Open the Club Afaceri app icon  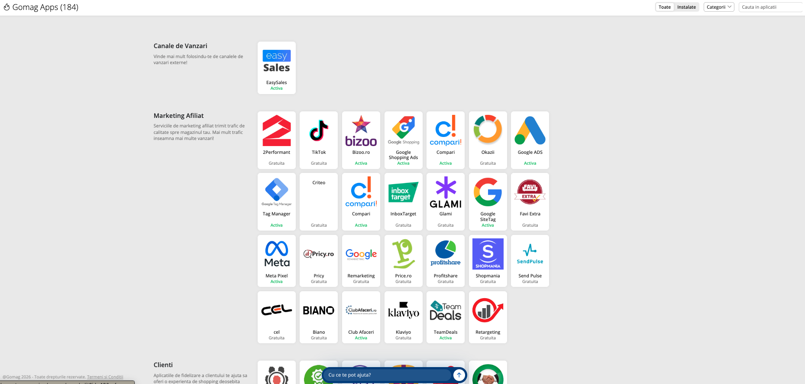pyautogui.click(x=361, y=310)
